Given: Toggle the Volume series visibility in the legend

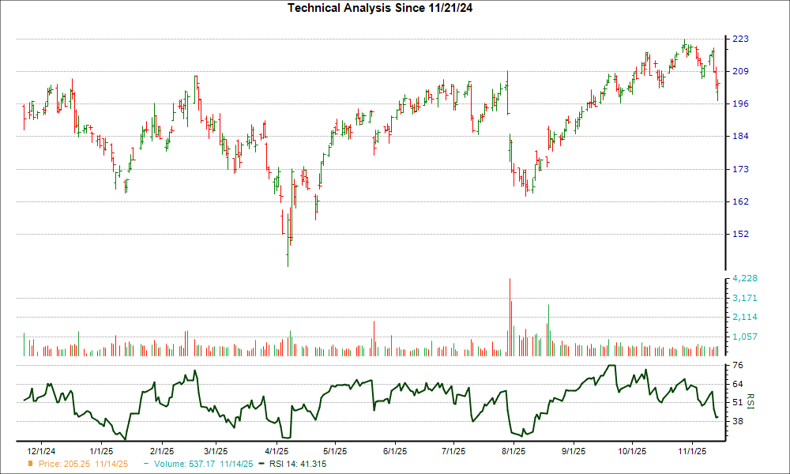Looking at the screenshot, I should pos(184,465).
